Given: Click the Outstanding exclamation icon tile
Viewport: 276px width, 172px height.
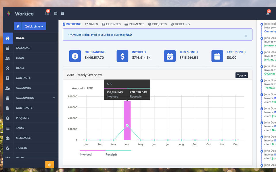Looking at the screenshot, I should point(75,56).
